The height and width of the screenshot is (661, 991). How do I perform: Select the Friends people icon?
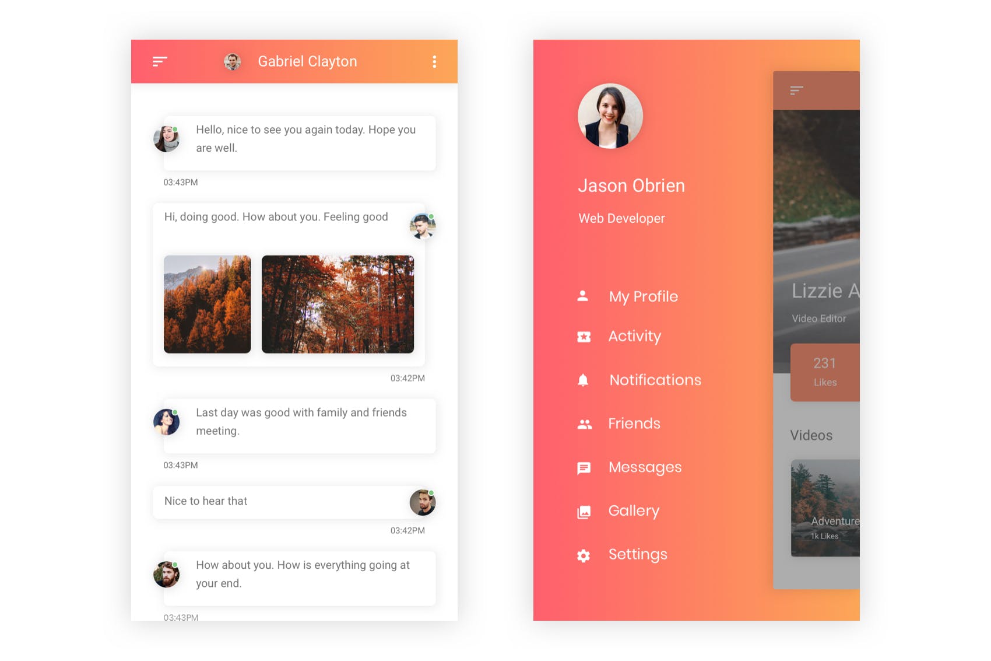click(x=583, y=424)
